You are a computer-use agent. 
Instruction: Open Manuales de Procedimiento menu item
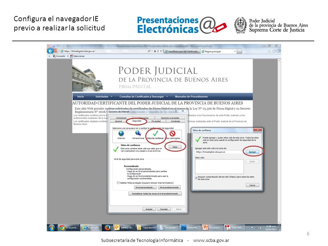click(191, 97)
